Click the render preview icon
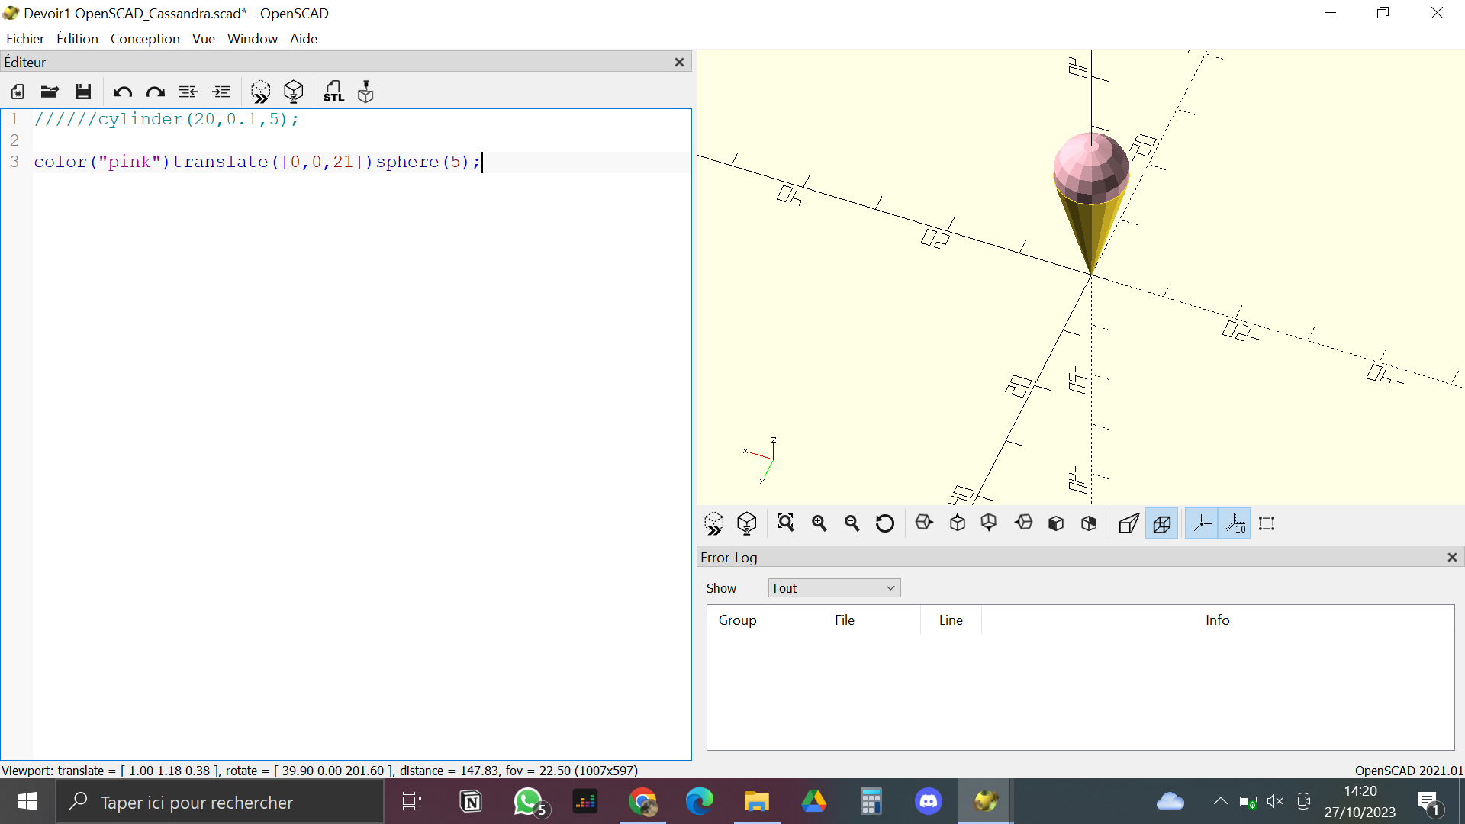Screen dimensions: 1465x824 [262, 91]
